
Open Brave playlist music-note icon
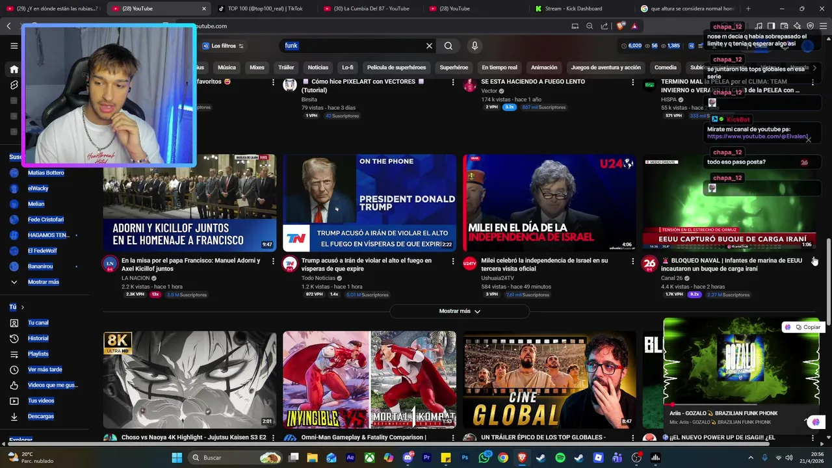tap(759, 26)
